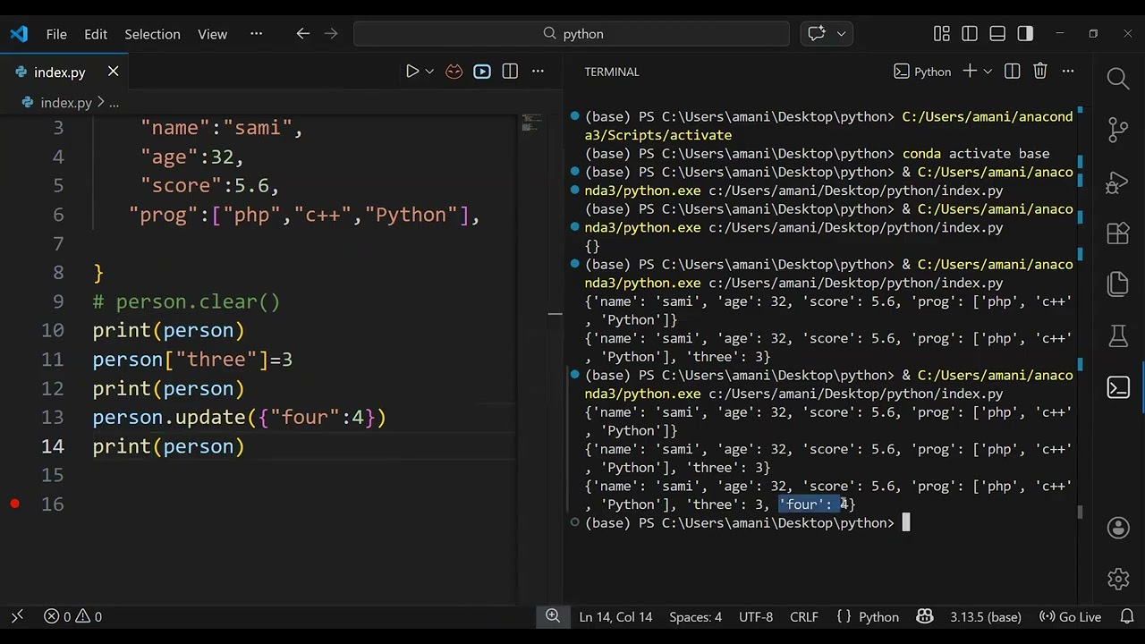Open the terminal panel activity icon

coord(1118,387)
